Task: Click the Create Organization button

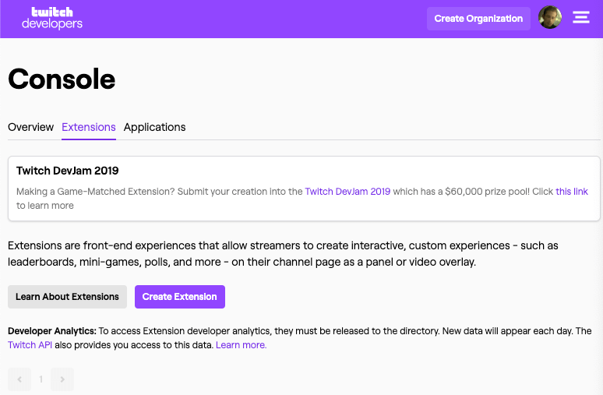Action: point(478,19)
